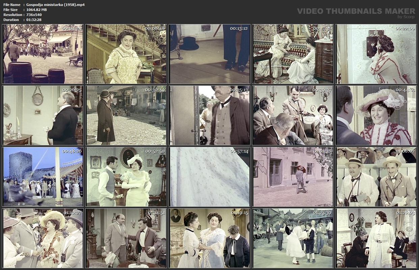Choose the frame timestamped 01:19:15
Image resolution: width=419 pixels, height=270 pixels.
(209, 238)
